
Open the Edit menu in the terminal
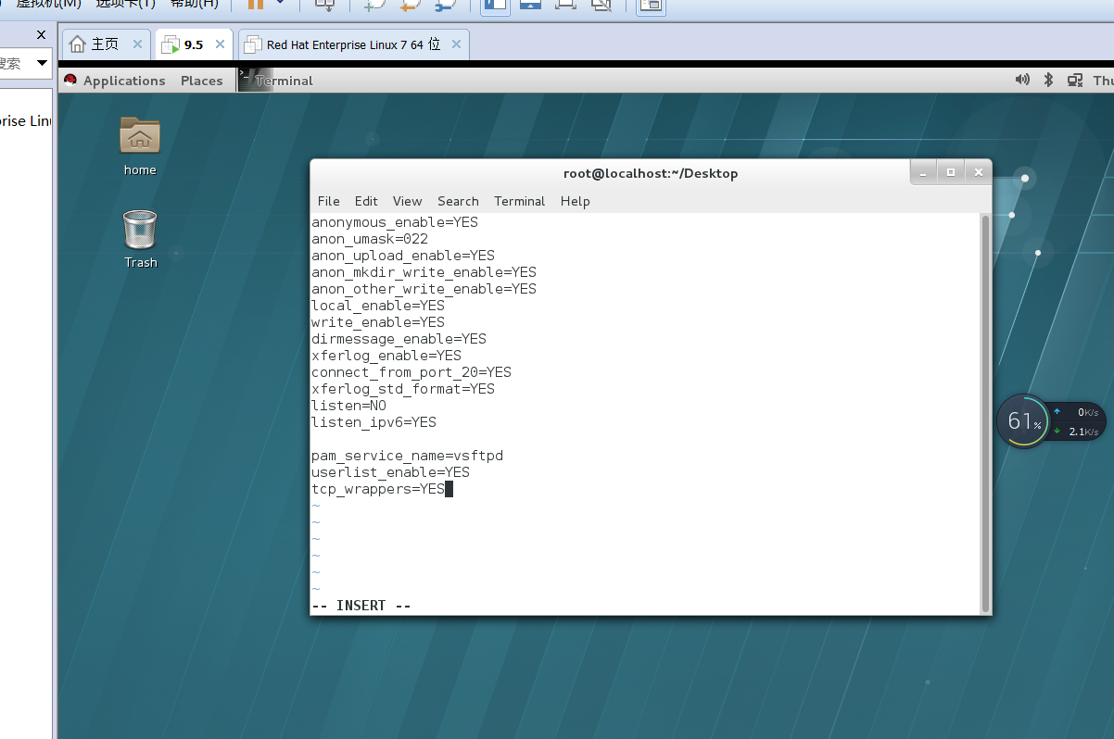[x=366, y=201]
